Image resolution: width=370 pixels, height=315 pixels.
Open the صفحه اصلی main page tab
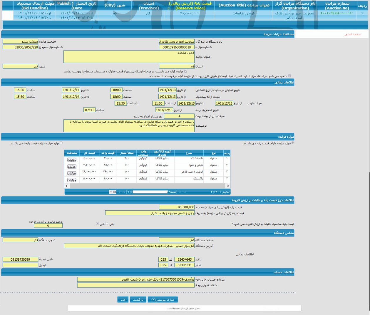point(352,34)
